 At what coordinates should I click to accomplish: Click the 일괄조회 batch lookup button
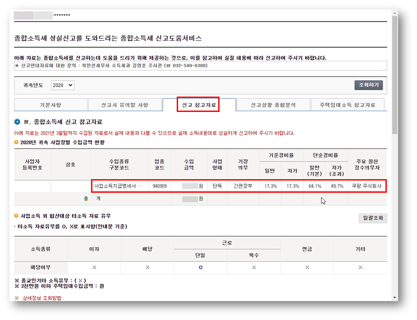coord(372,218)
